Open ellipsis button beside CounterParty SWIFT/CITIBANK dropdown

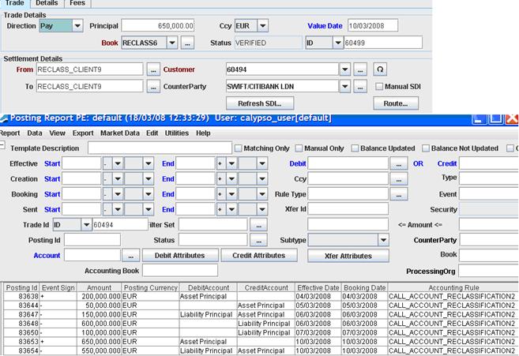(360, 87)
